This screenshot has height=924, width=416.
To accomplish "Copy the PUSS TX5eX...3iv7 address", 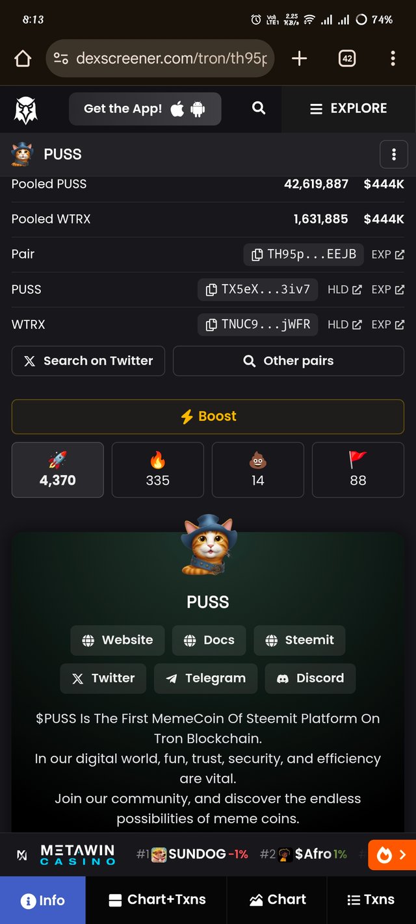I will point(257,290).
